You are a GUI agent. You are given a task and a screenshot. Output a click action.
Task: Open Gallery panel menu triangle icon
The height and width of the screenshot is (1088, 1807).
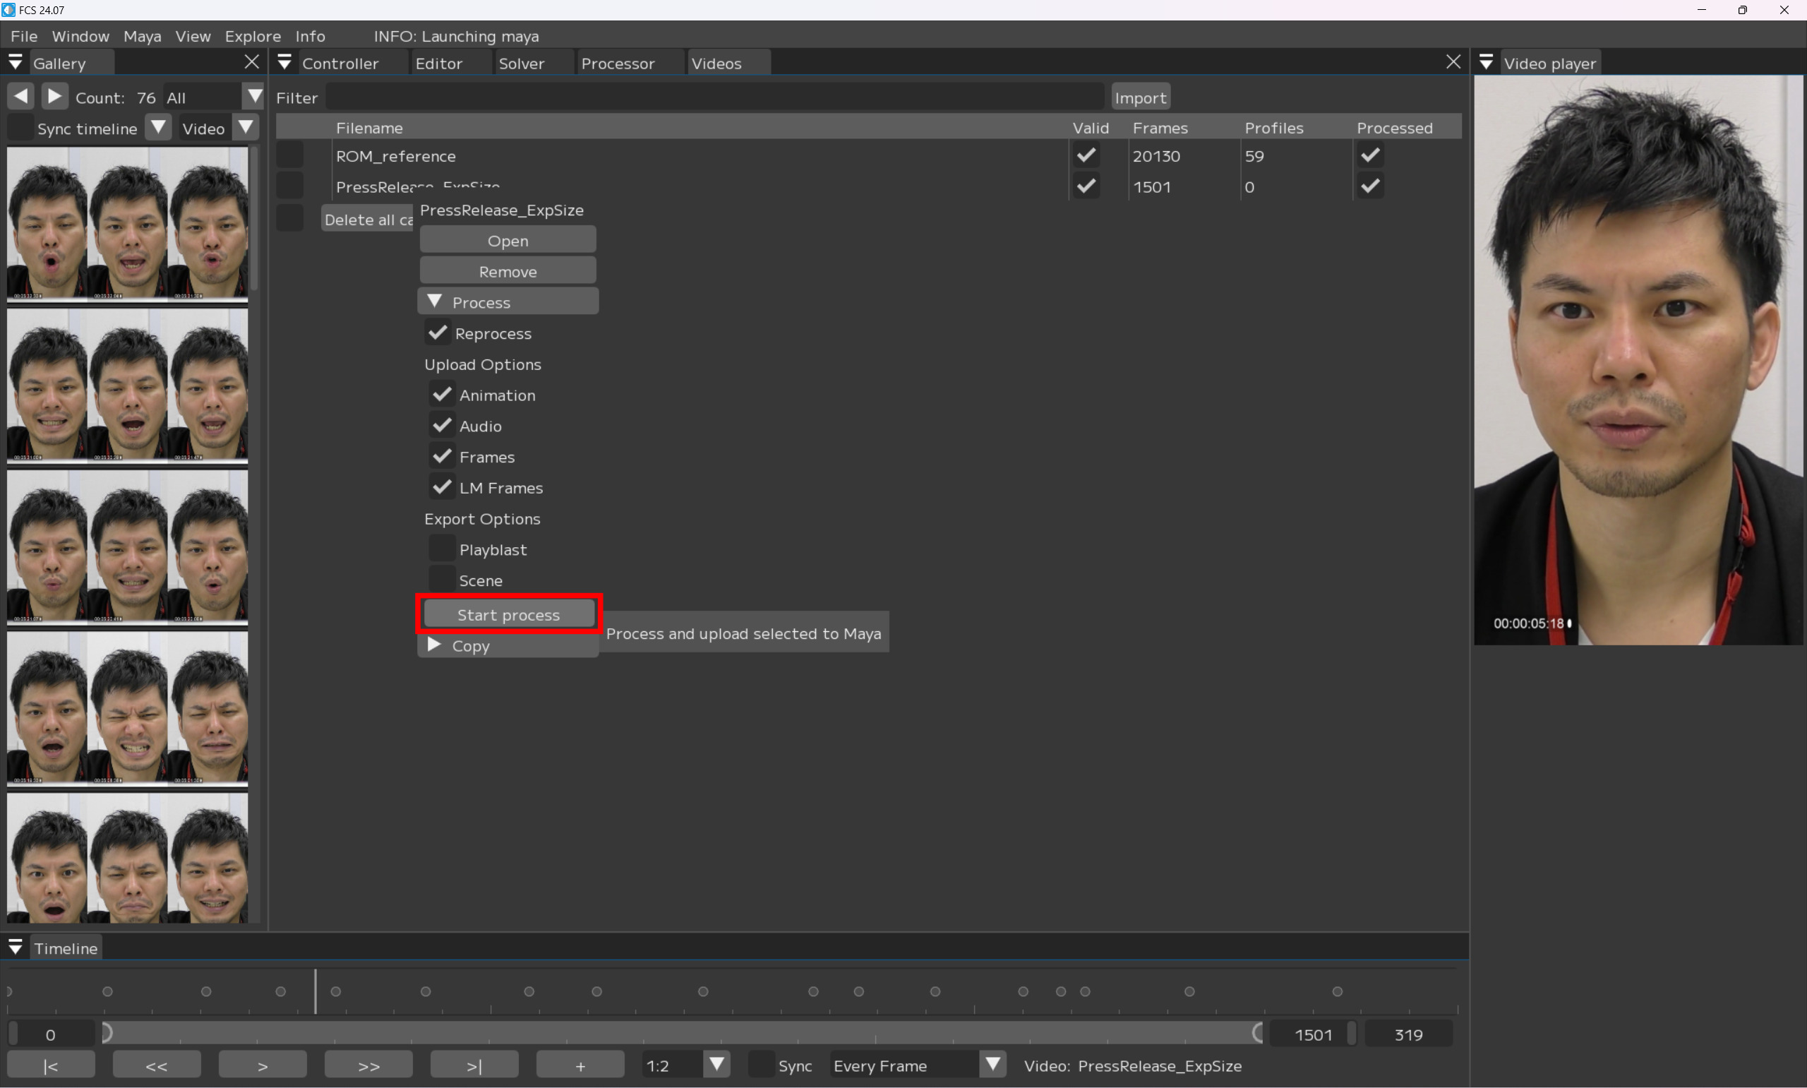pos(16,63)
